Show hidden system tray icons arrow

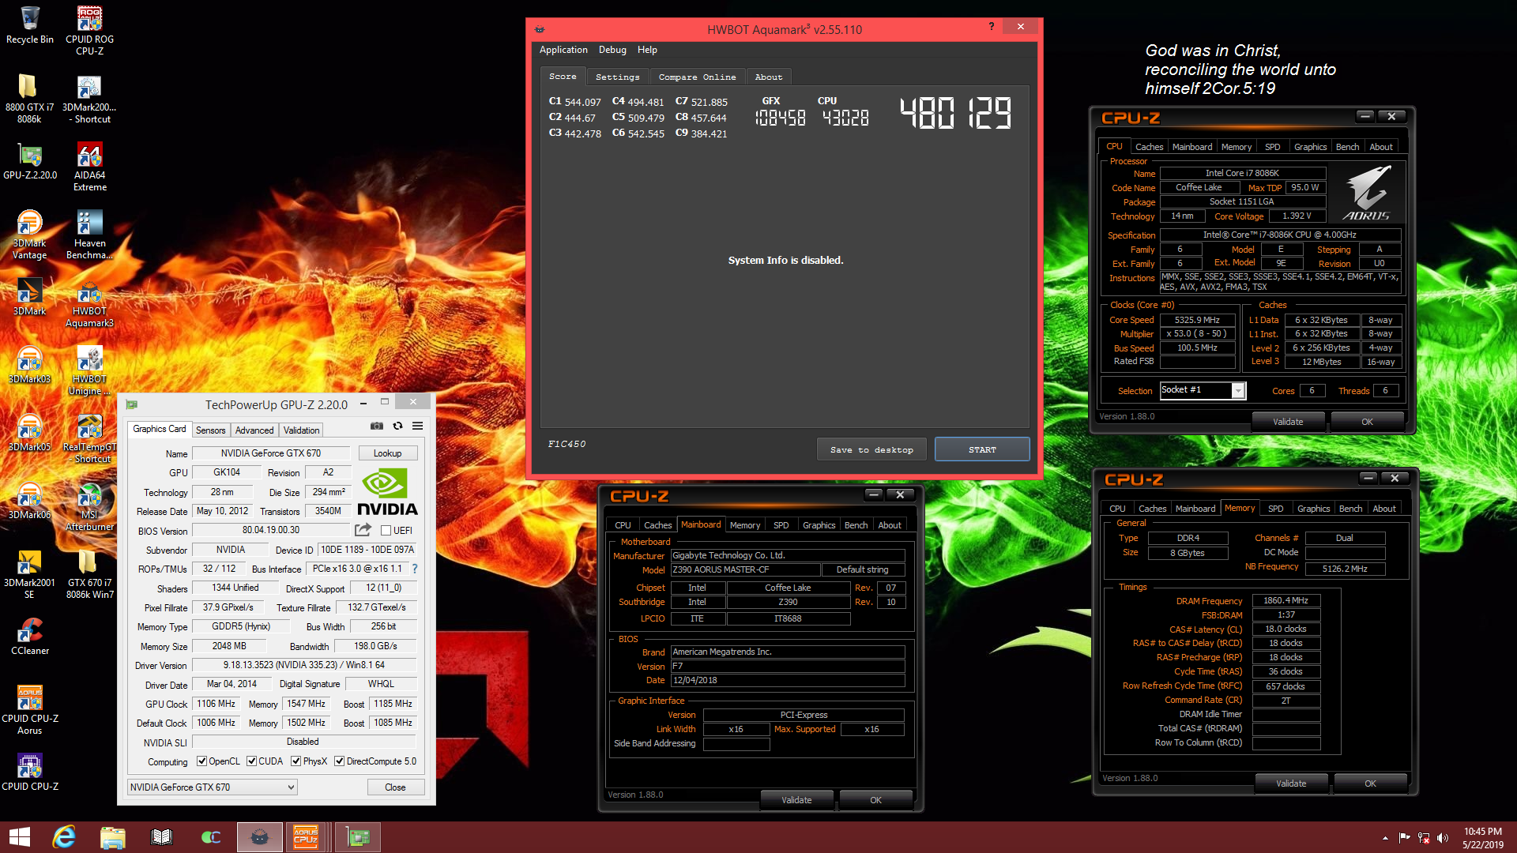(1384, 838)
